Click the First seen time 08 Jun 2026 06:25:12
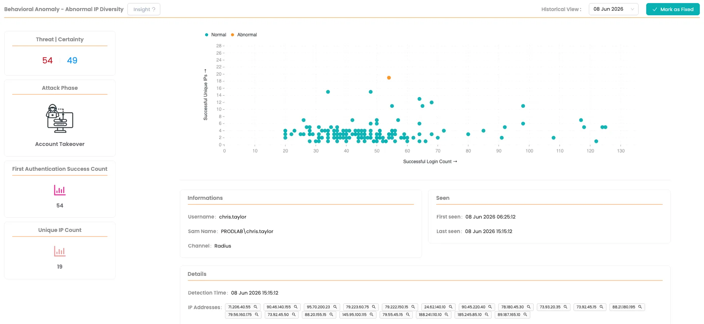This screenshot has height=324, width=704. coord(491,217)
